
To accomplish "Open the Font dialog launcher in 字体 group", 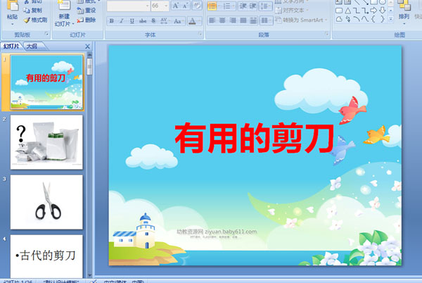I will tap(200, 34).
